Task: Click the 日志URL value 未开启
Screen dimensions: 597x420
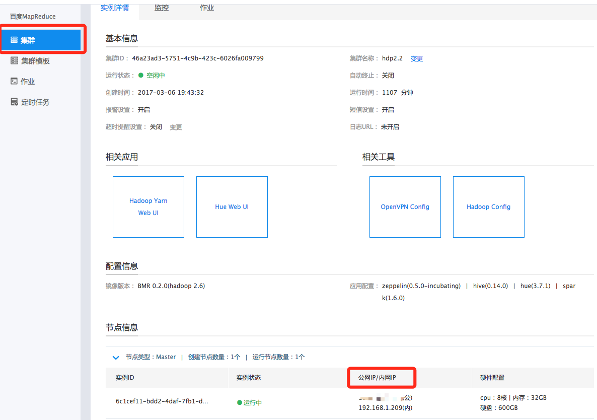Action: click(x=390, y=127)
